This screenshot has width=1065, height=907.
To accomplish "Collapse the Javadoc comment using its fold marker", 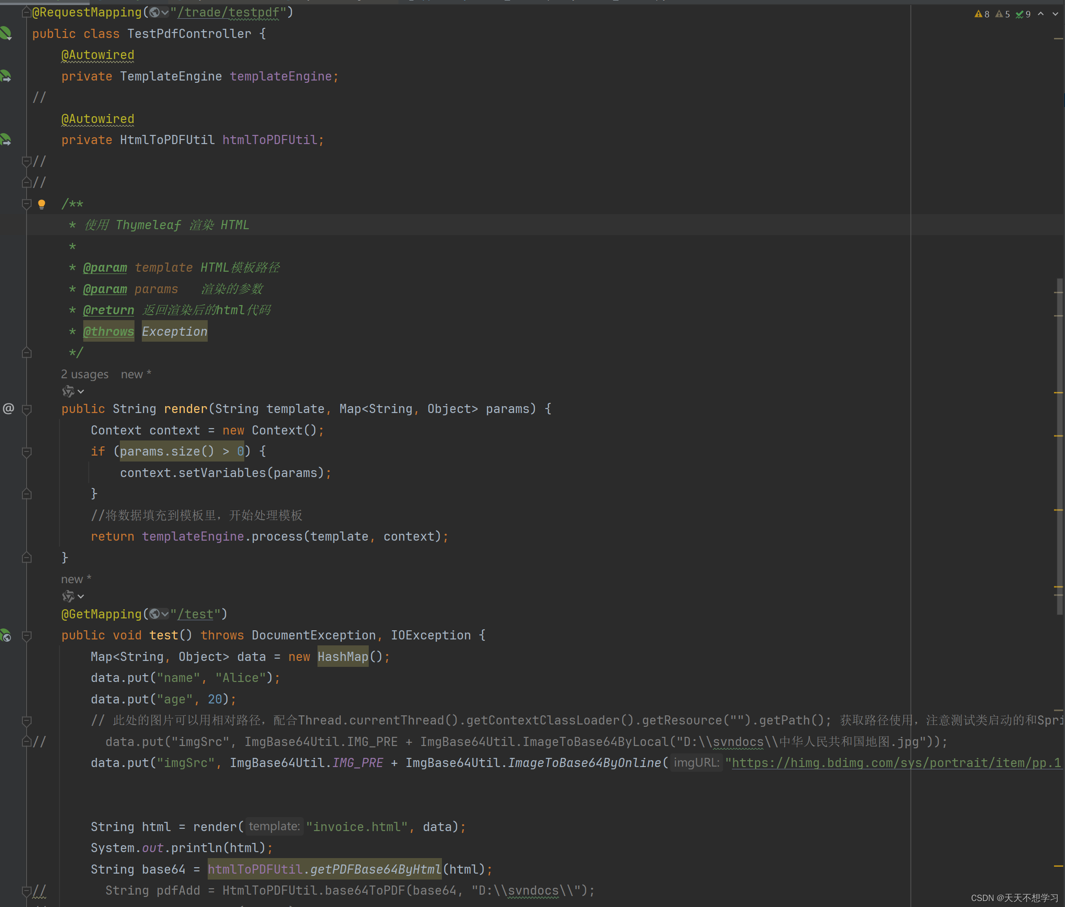I will (x=26, y=204).
